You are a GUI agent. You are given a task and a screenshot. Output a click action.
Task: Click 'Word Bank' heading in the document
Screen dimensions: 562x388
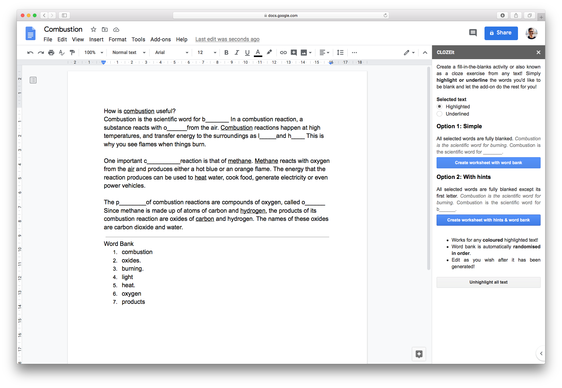[119, 244]
